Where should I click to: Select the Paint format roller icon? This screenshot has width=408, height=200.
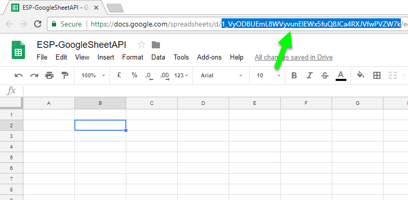pos(65,75)
